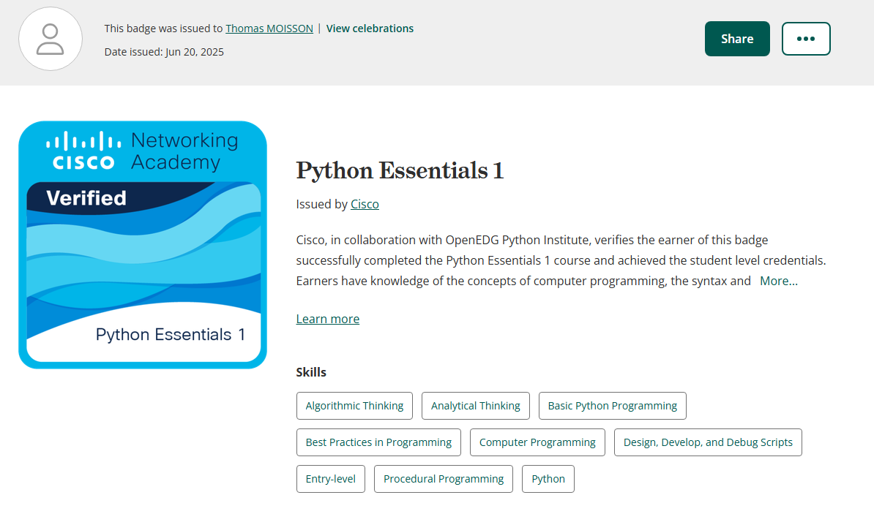
Task: Click the Python Essentials 1 heading
Action: 400,170
